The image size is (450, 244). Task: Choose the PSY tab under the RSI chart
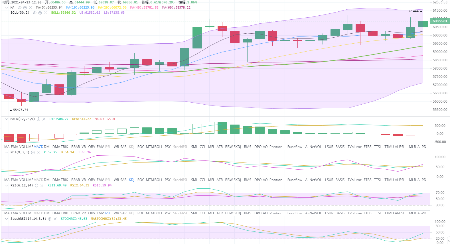[x=168, y=213]
